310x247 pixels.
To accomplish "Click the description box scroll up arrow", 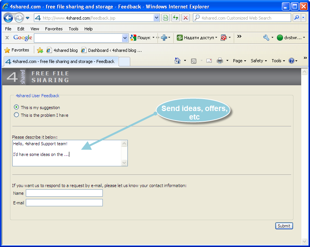I will click(x=124, y=143).
